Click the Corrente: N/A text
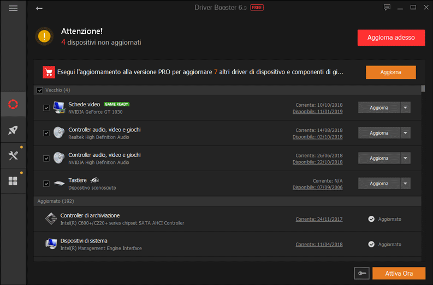The width and height of the screenshot is (433, 285). pos(328,181)
